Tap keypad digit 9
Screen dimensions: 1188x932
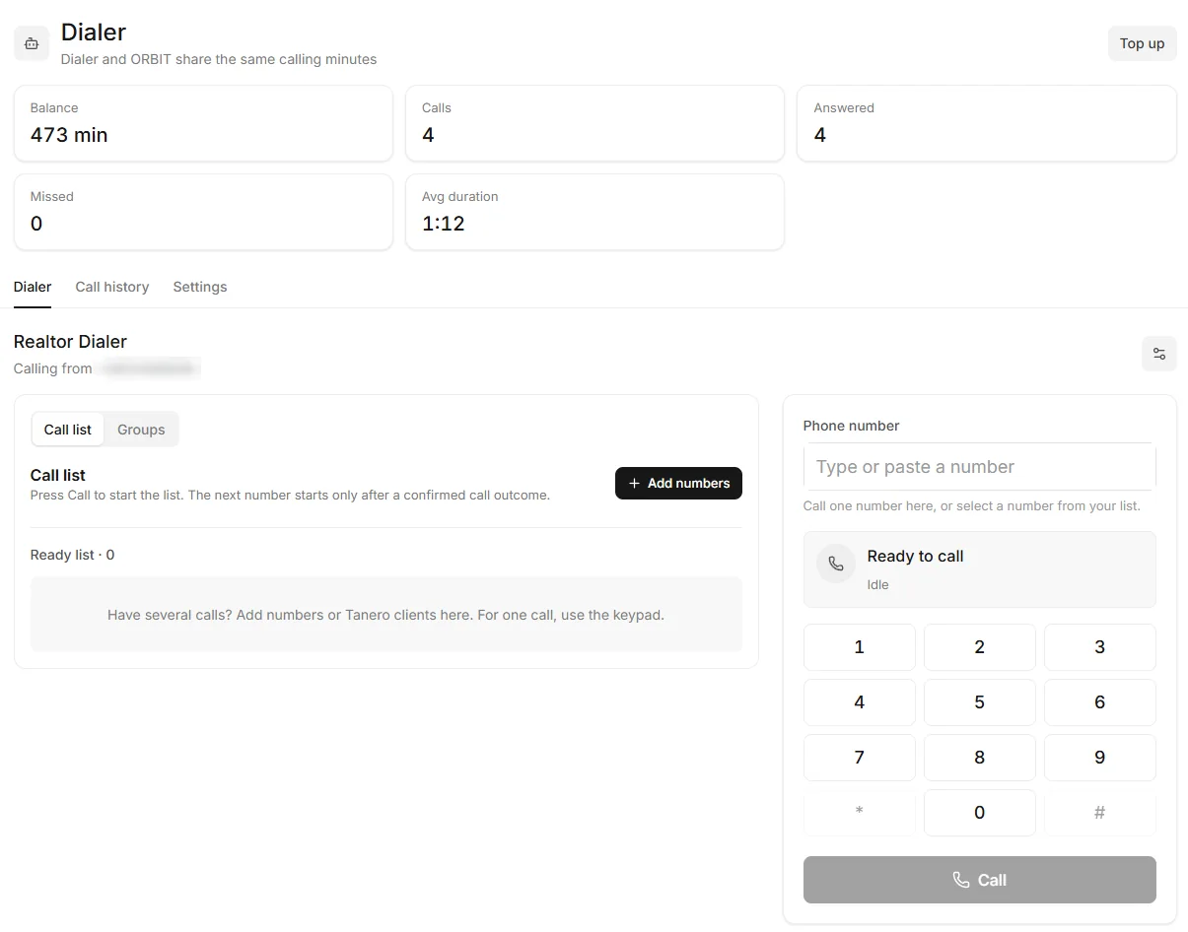[1100, 758]
